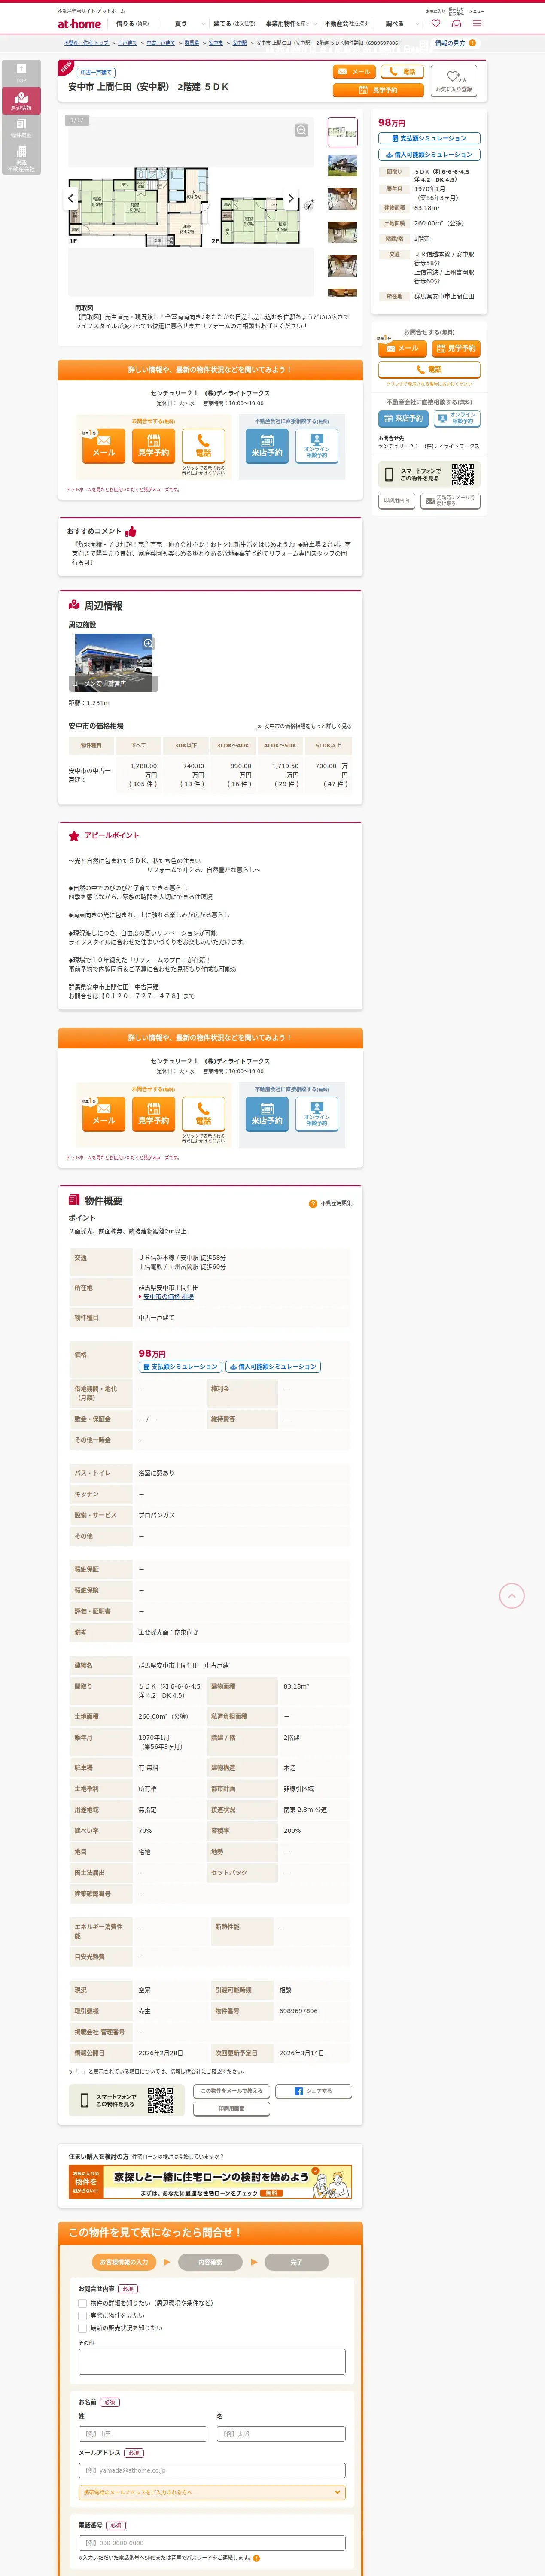This screenshot has width=545, height=2576.
Task: Open 買う menu in header
Action: pyautogui.click(x=181, y=23)
